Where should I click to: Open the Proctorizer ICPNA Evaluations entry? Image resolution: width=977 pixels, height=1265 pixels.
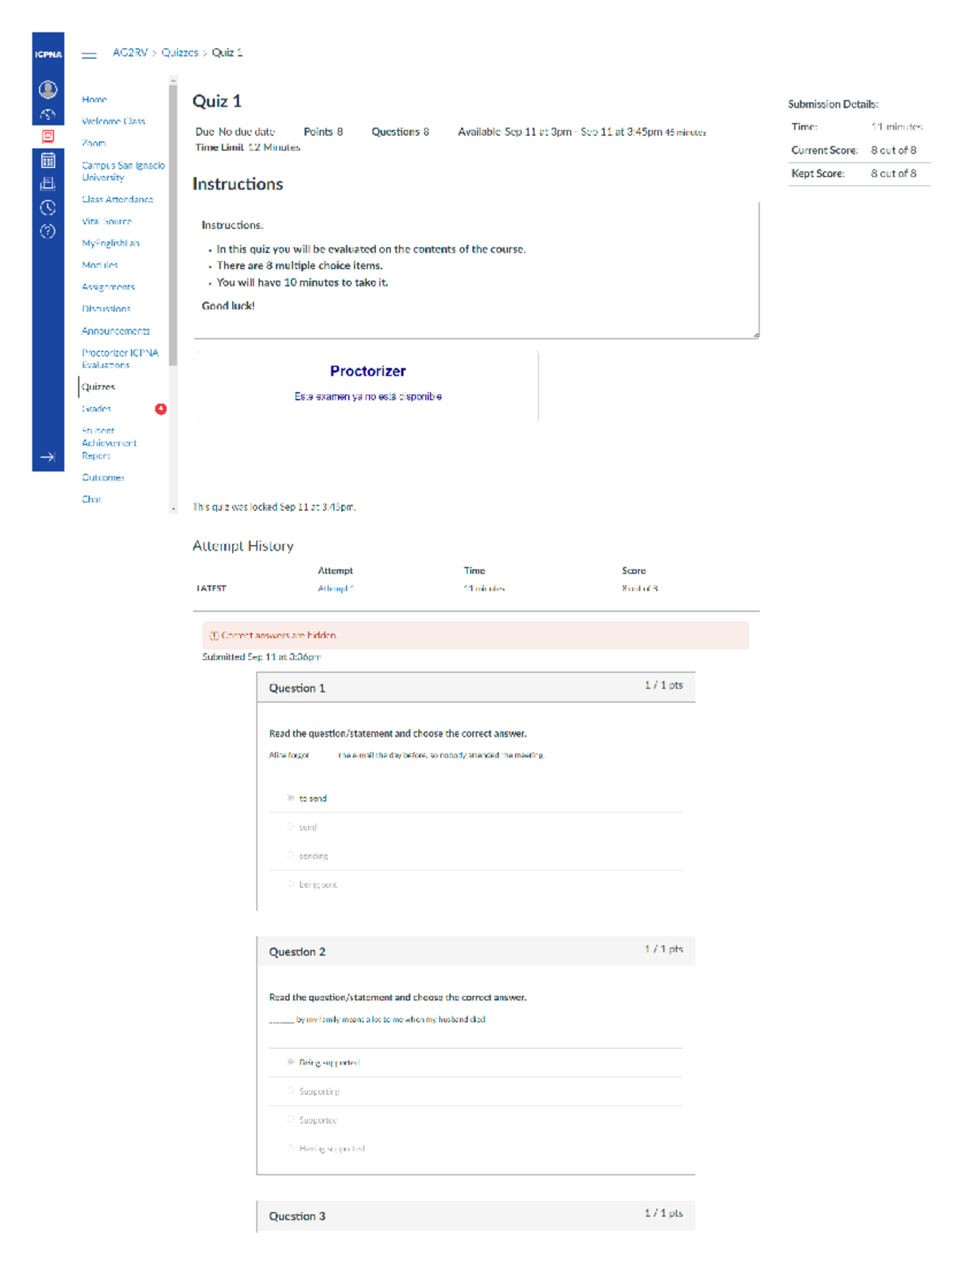pyautogui.click(x=120, y=358)
